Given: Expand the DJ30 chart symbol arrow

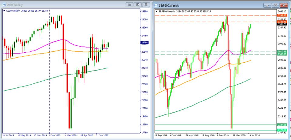Looking at the screenshot, I should click(4, 11).
